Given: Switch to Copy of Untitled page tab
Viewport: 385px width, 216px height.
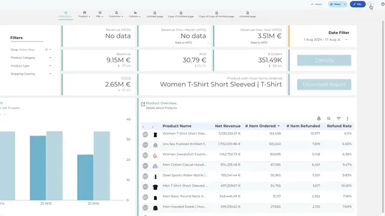Looking at the screenshot, I should [181, 14].
